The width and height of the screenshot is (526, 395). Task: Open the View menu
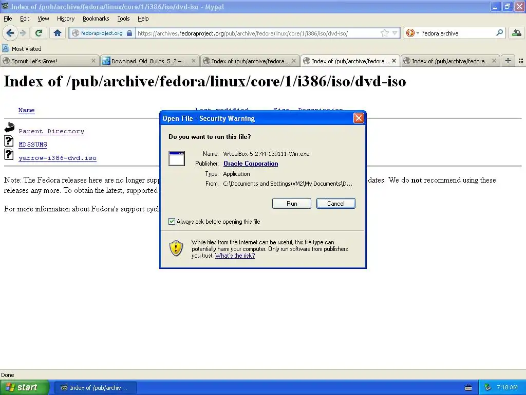tap(43, 19)
